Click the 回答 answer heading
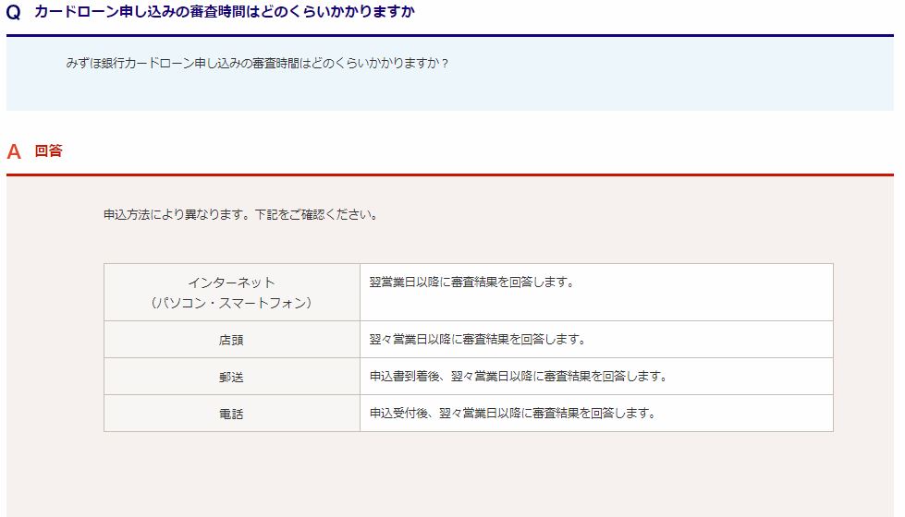This screenshot has width=905, height=517. (48, 151)
